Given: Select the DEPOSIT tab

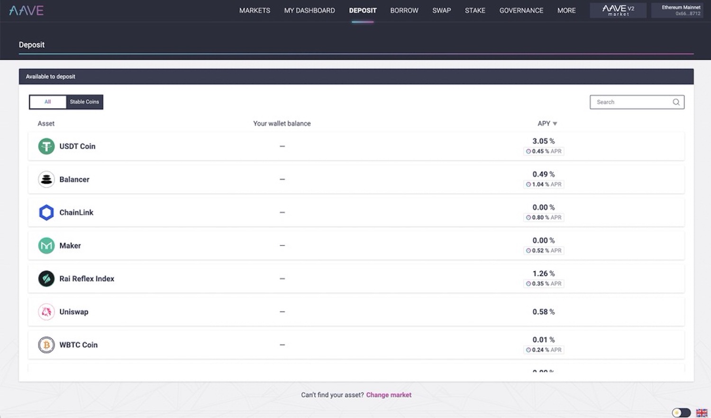Looking at the screenshot, I should (363, 10).
